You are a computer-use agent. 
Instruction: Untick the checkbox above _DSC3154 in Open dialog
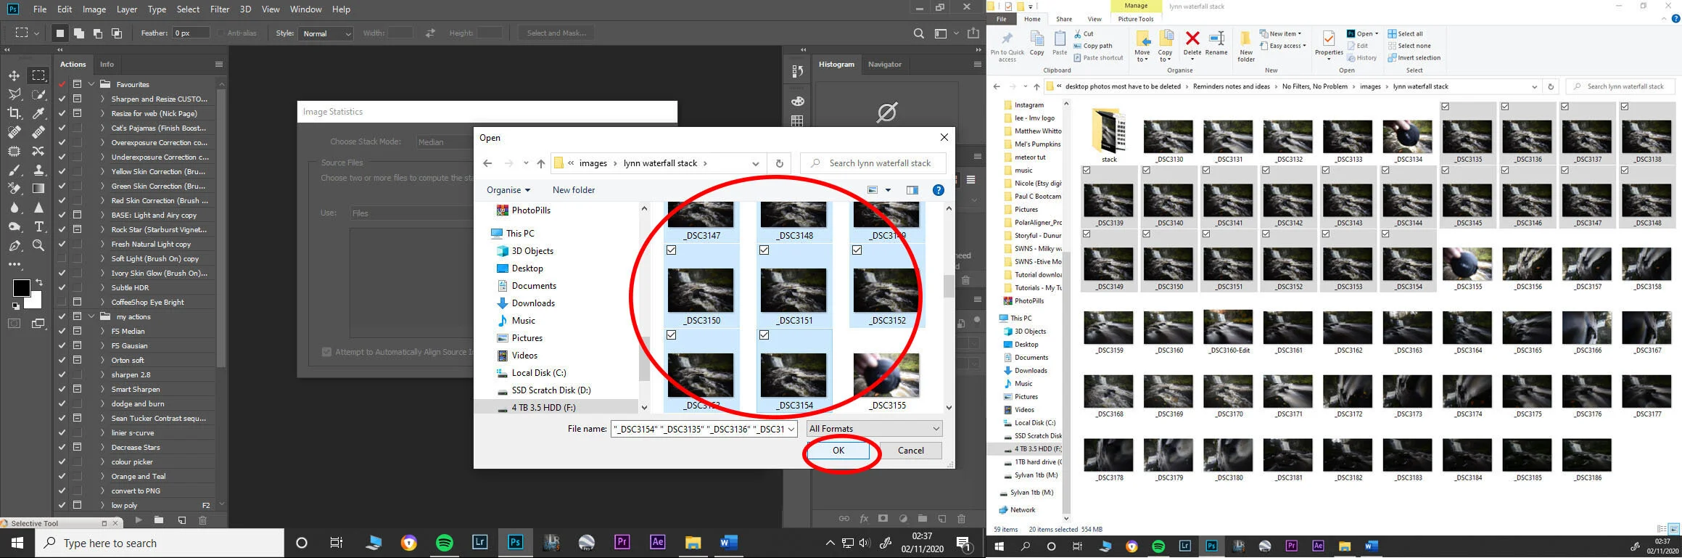pyautogui.click(x=764, y=335)
